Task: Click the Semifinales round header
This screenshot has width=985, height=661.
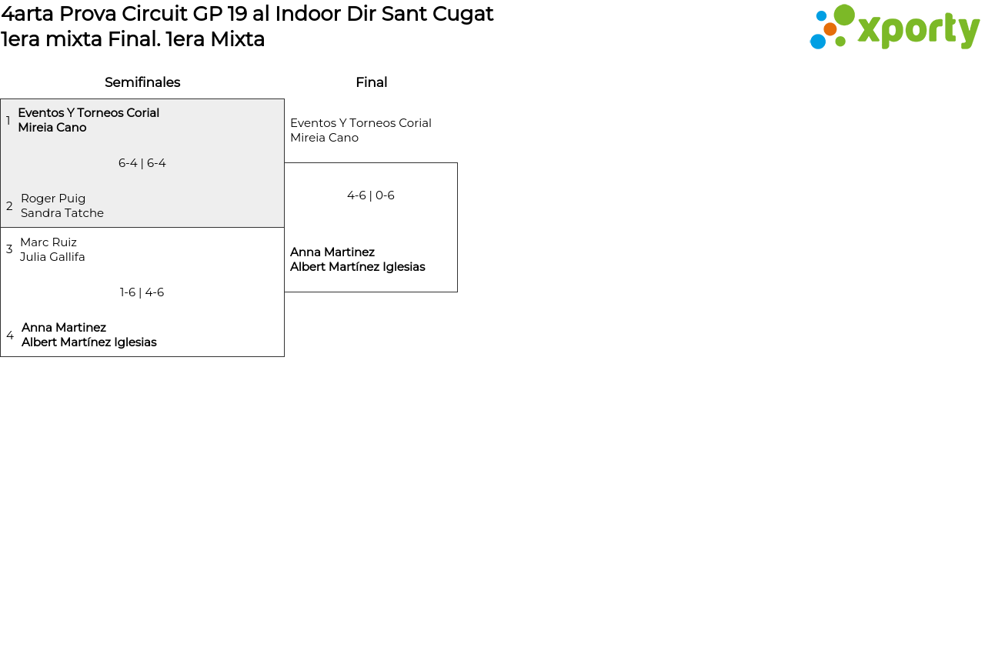Action: pyautogui.click(x=142, y=82)
